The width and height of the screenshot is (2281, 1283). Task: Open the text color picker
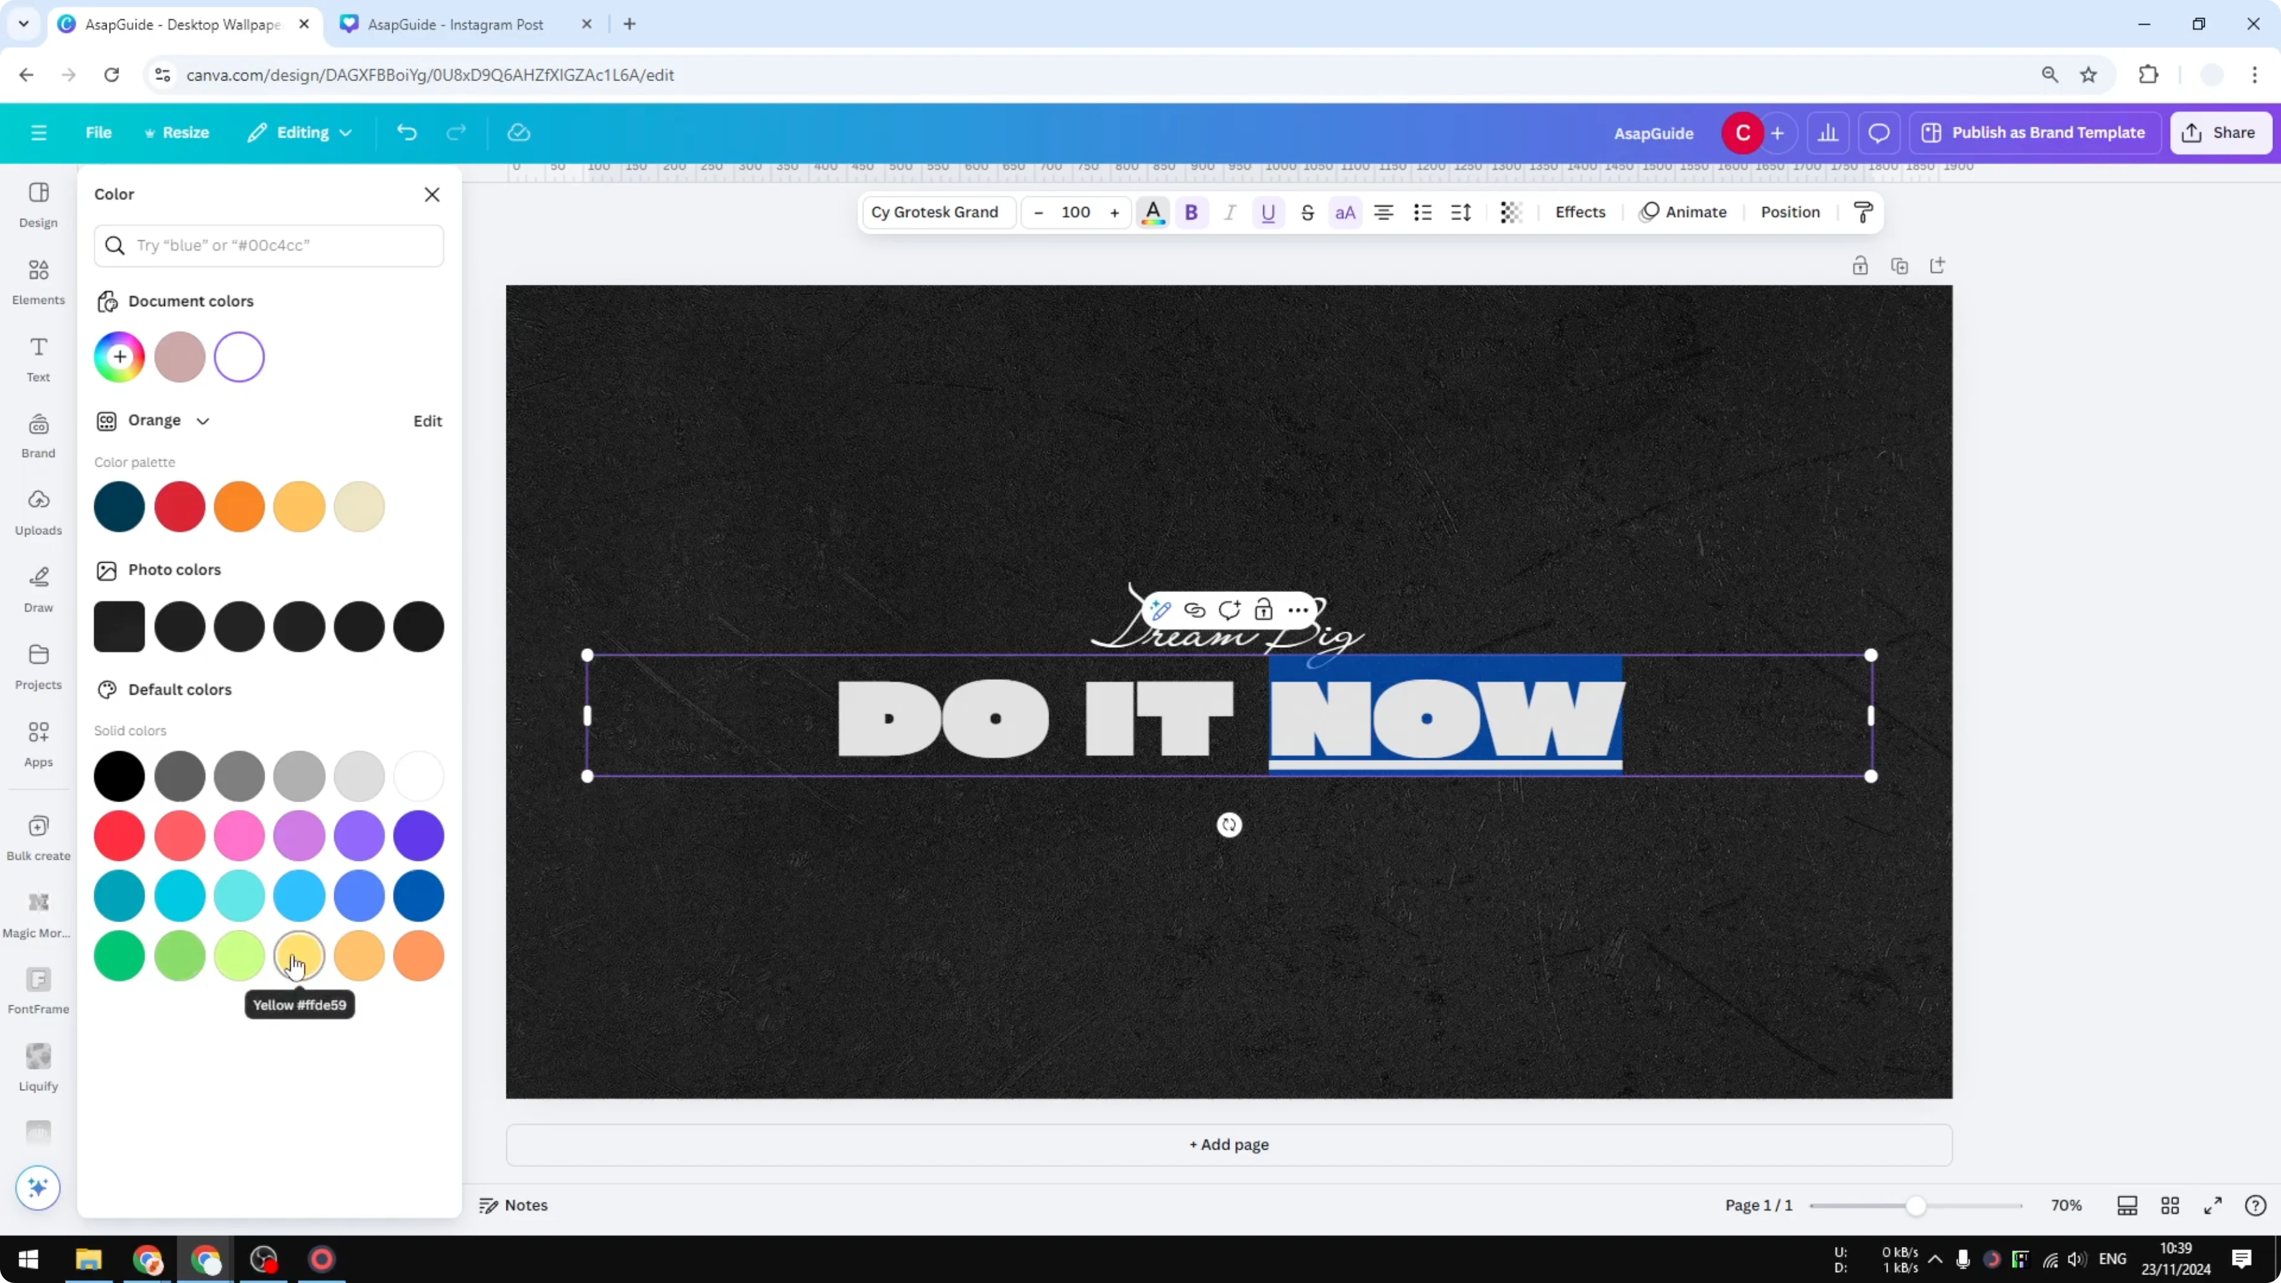(1153, 213)
